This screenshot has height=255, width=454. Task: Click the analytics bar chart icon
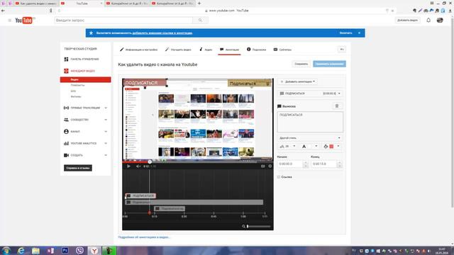tap(66, 143)
